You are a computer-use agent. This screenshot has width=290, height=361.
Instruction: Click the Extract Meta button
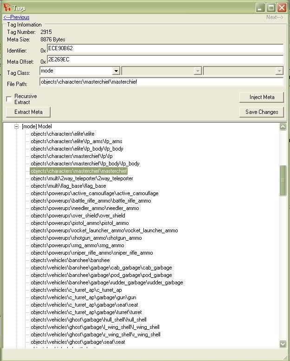(x=28, y=112)
